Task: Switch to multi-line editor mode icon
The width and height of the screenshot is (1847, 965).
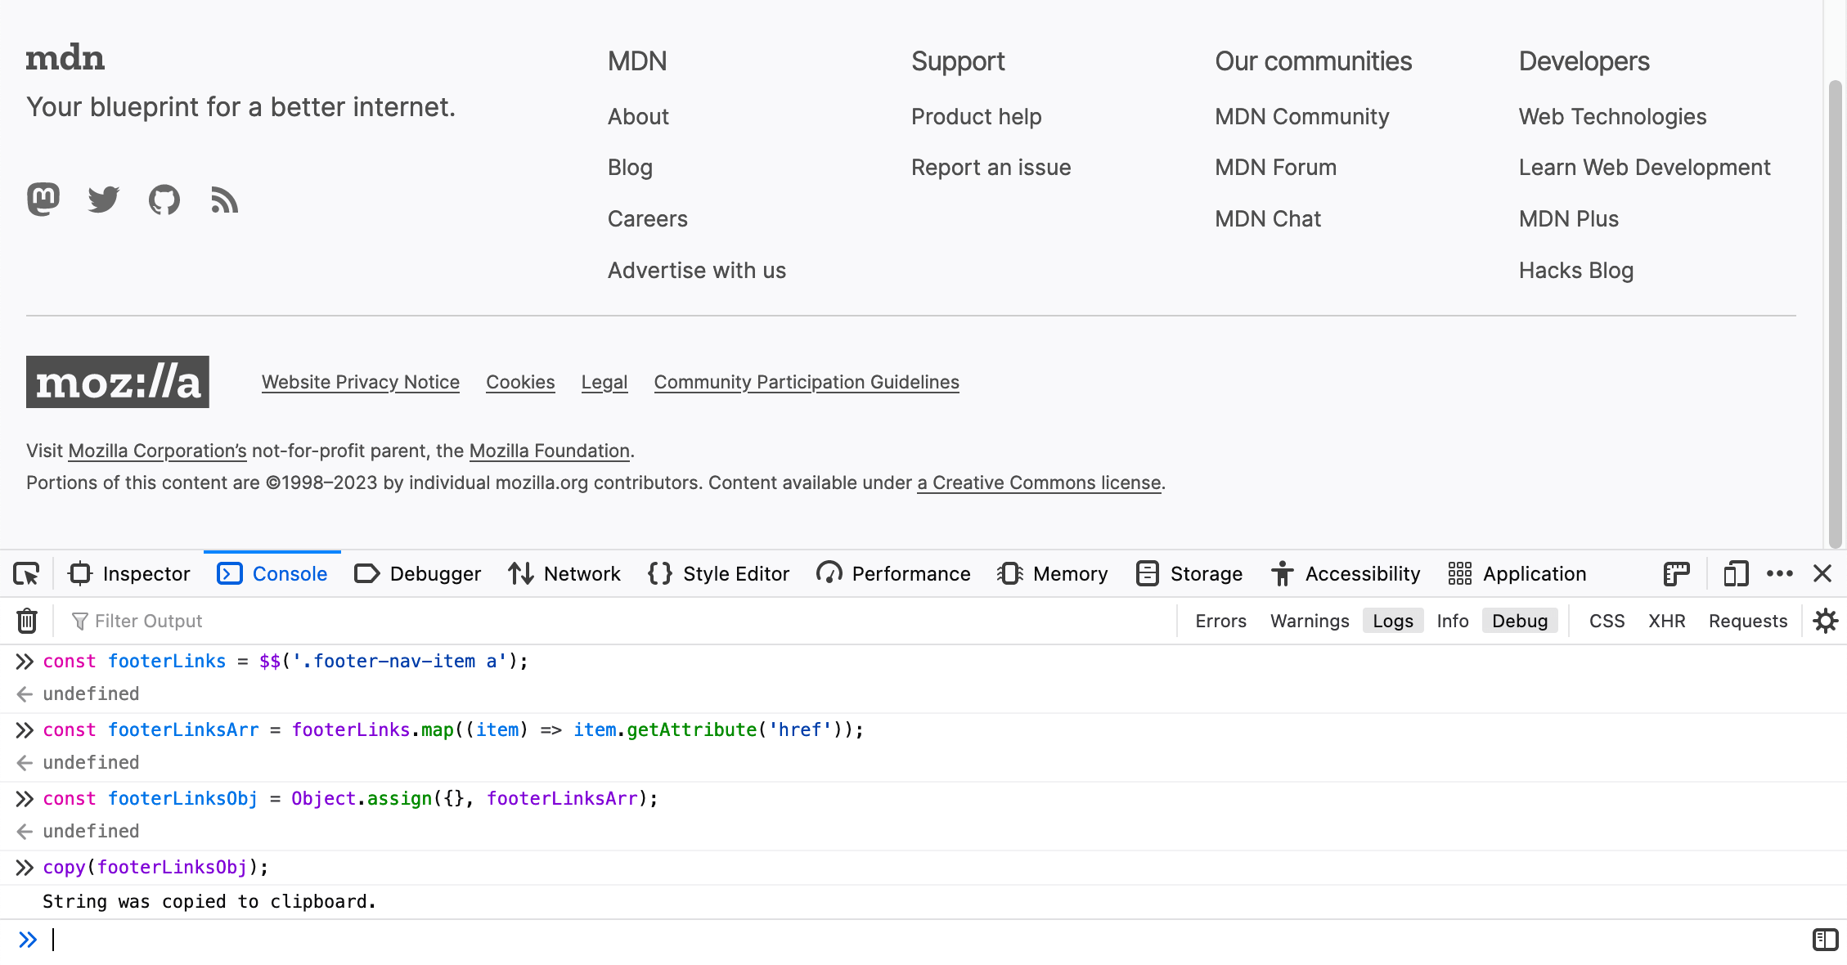Action: (x=1825, y=940)
